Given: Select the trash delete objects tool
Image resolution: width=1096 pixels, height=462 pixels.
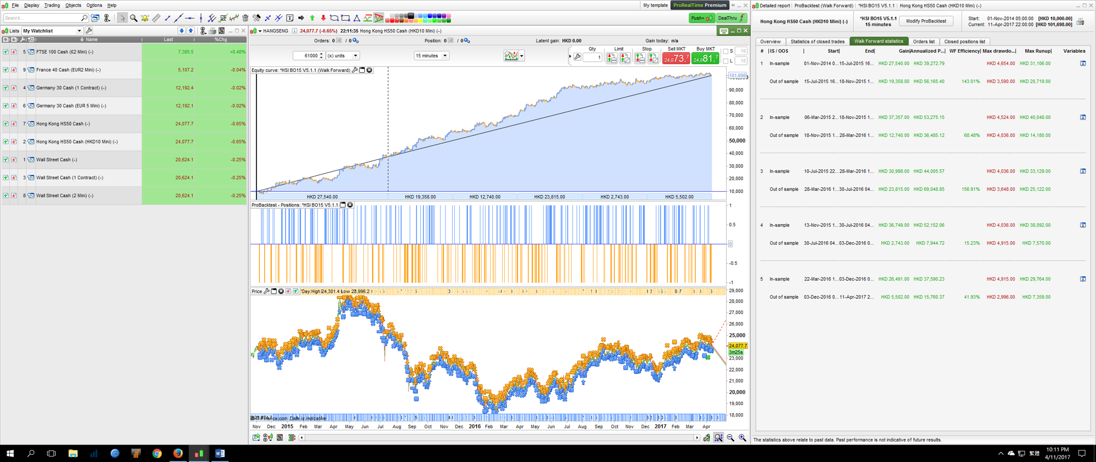Looking at the screenshot, I should click(246, 18).
